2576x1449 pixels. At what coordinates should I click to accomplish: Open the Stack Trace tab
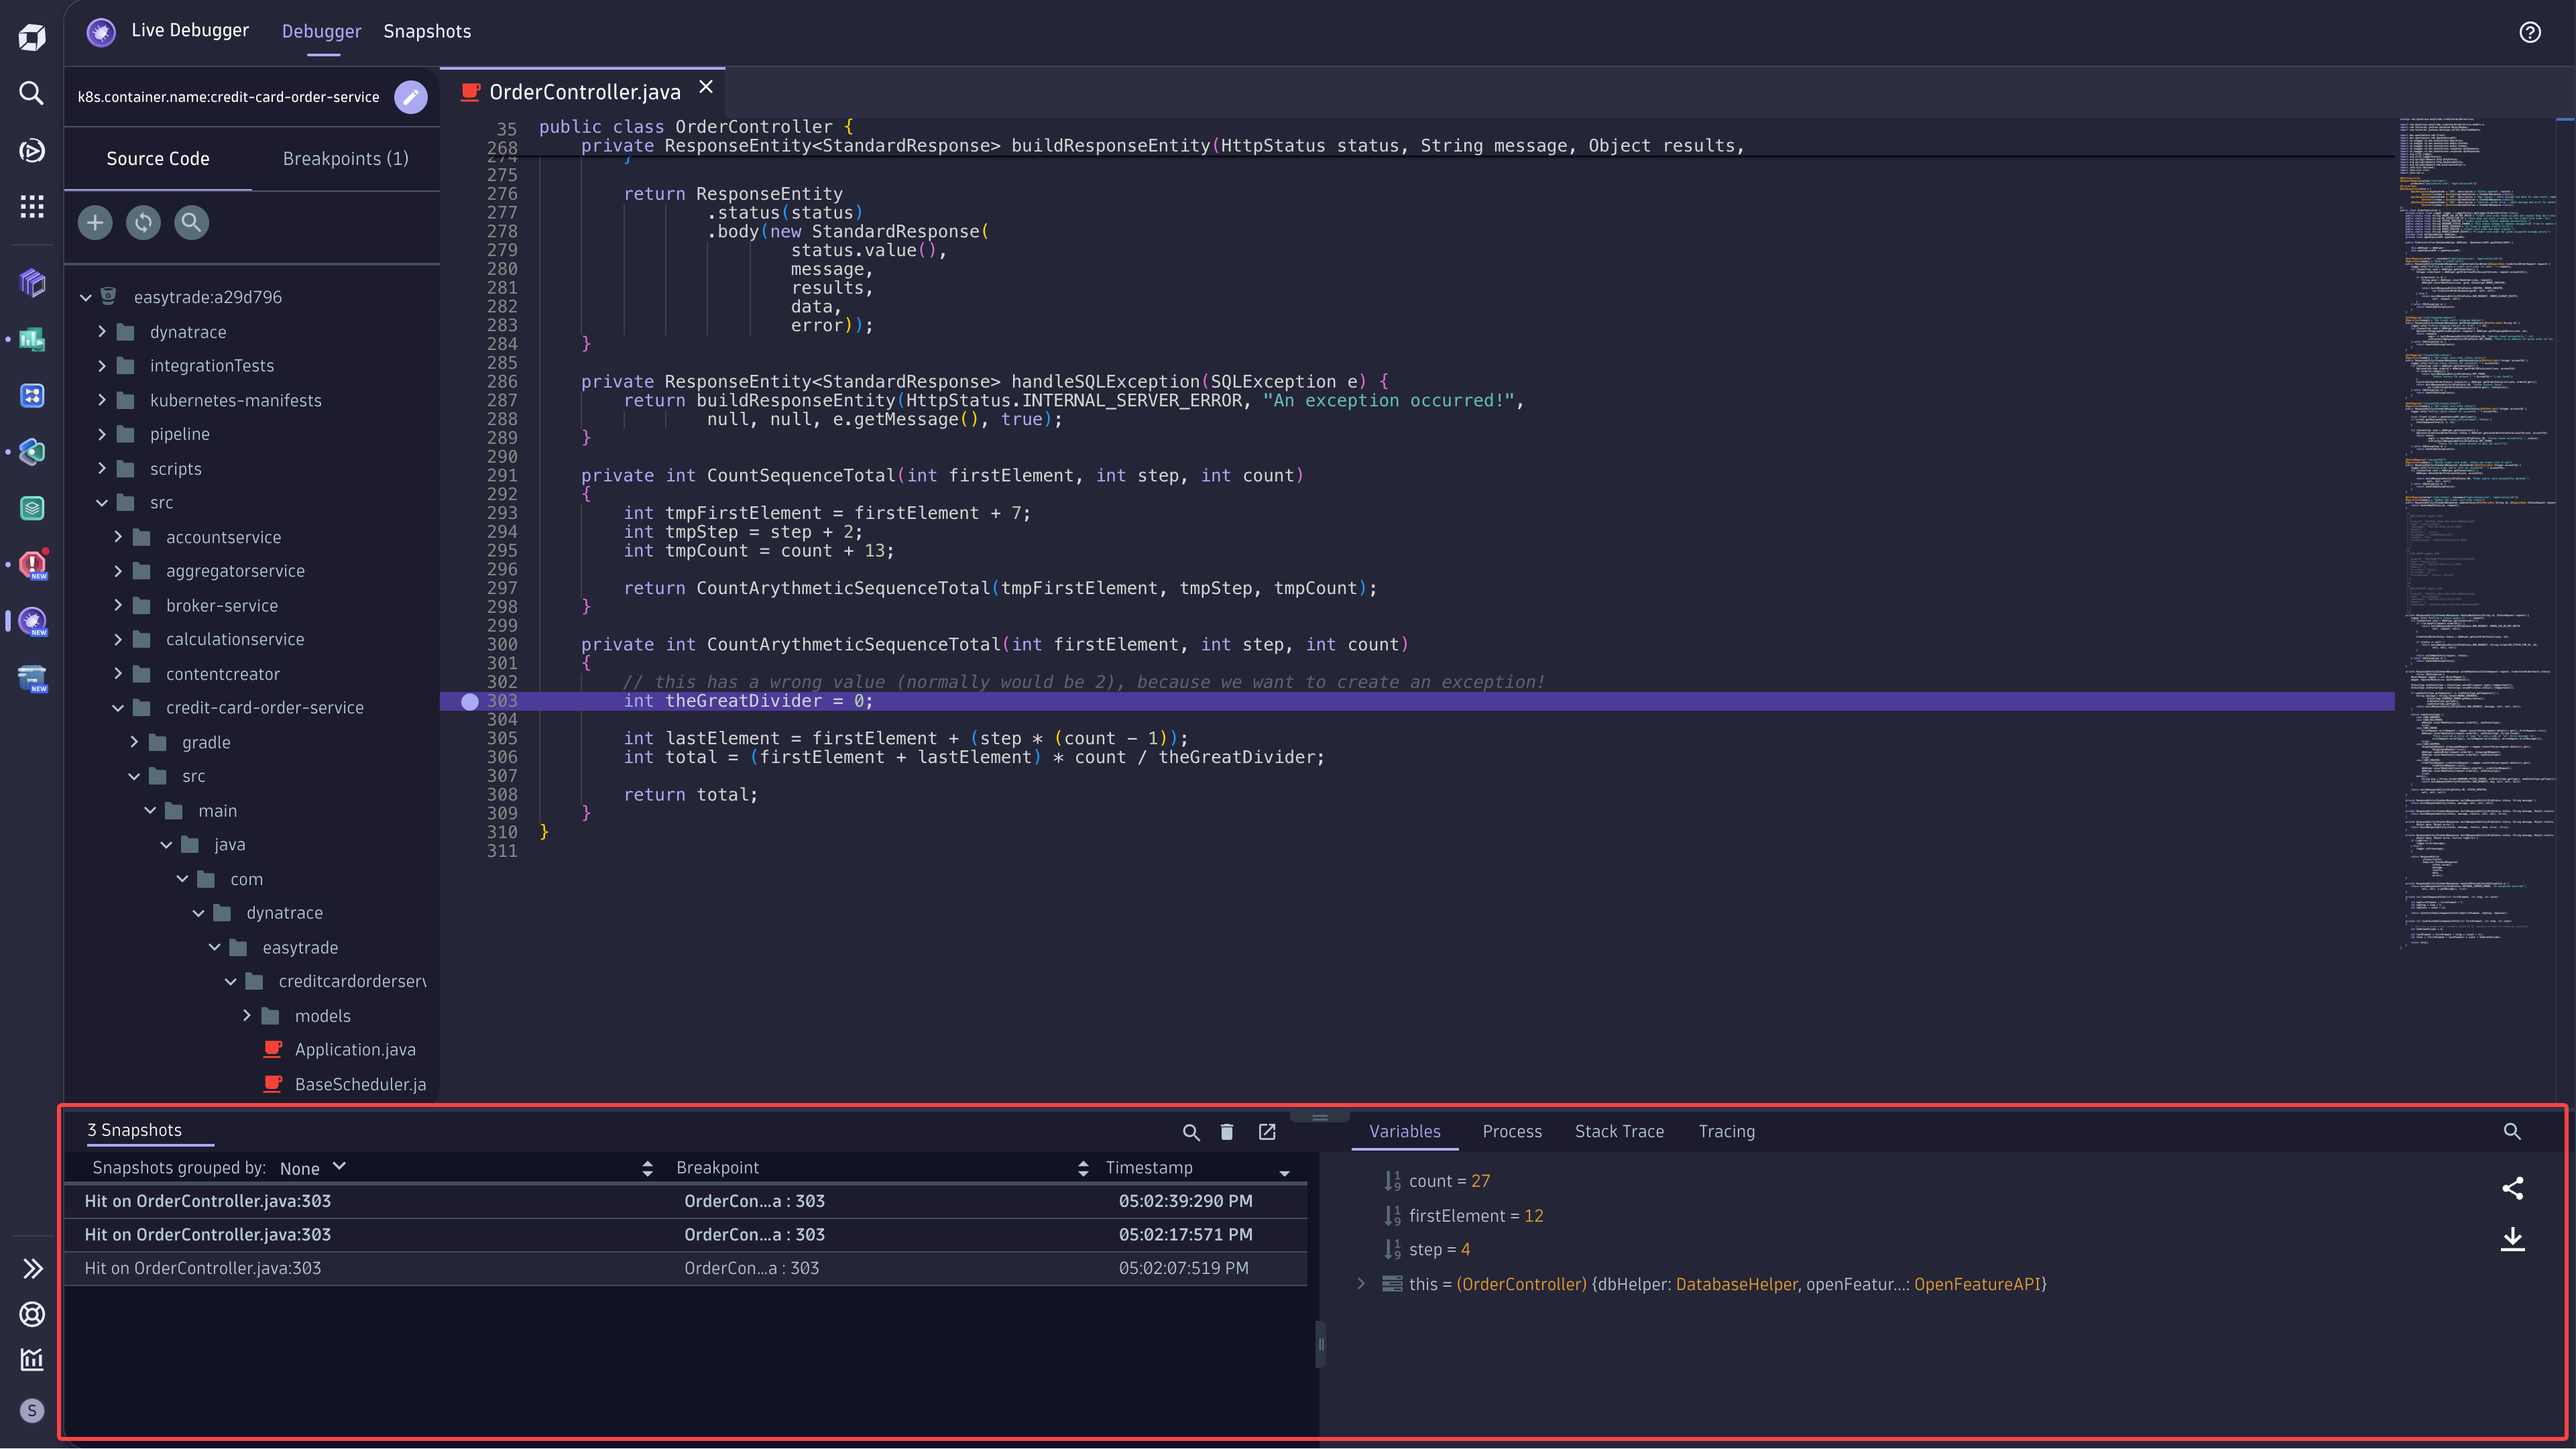pos(1619,1131)
